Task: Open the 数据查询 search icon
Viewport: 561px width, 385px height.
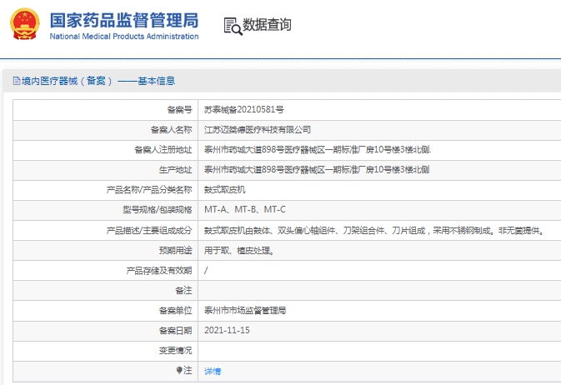Action: pyautogui.click(x=233, y=27)
